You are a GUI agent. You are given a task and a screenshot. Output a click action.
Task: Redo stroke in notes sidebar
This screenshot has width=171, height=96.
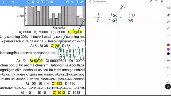168,75
